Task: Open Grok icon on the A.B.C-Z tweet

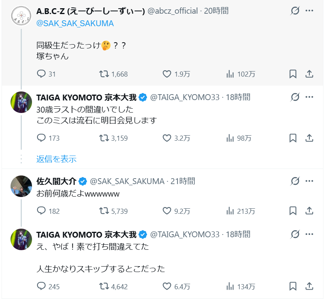Action: 295,11
